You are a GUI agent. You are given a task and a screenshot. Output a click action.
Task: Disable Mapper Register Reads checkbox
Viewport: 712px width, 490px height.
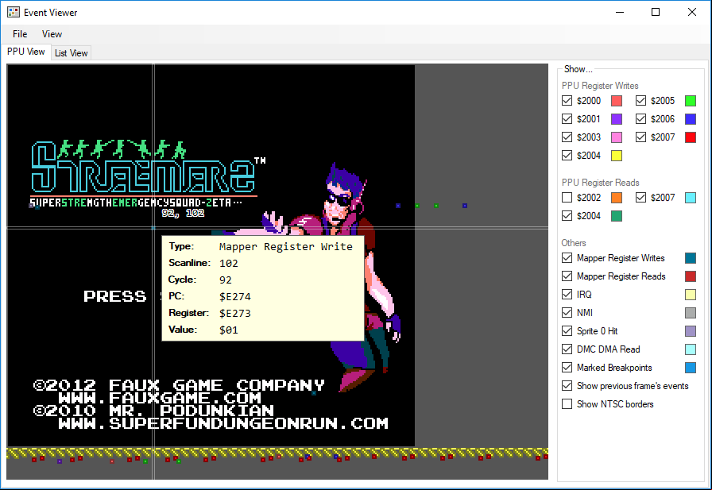(x=567, y=276)
